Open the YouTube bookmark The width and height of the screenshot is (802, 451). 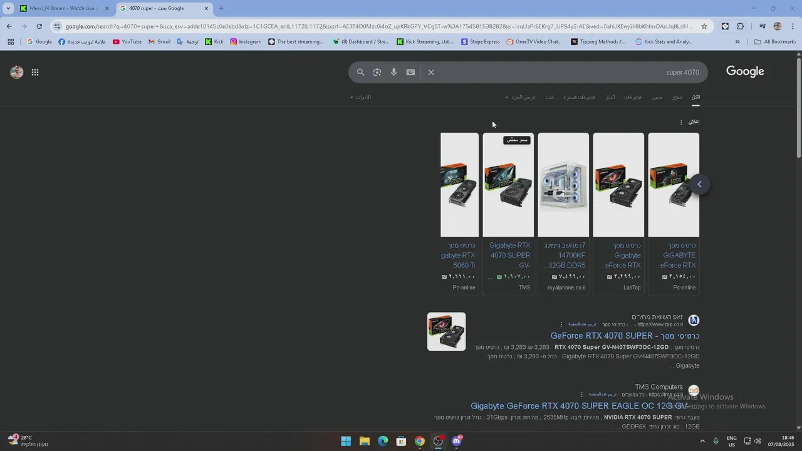point(127,42)
